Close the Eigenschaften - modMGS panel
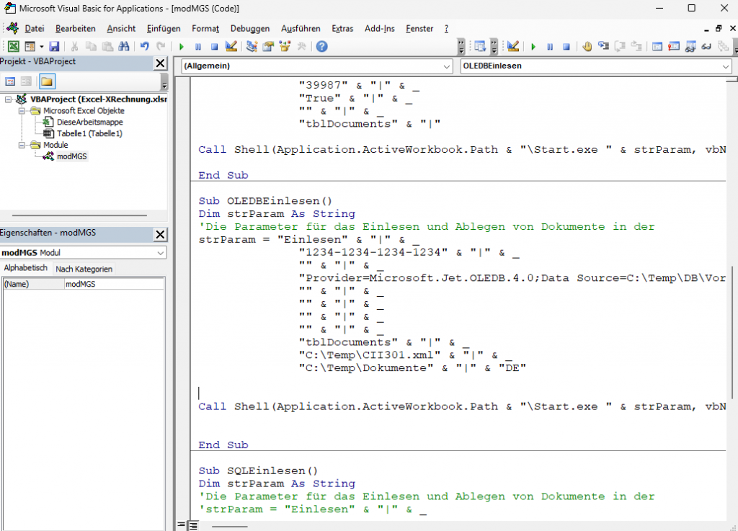Viewport: 738px width, 531px height. (161, 234)
